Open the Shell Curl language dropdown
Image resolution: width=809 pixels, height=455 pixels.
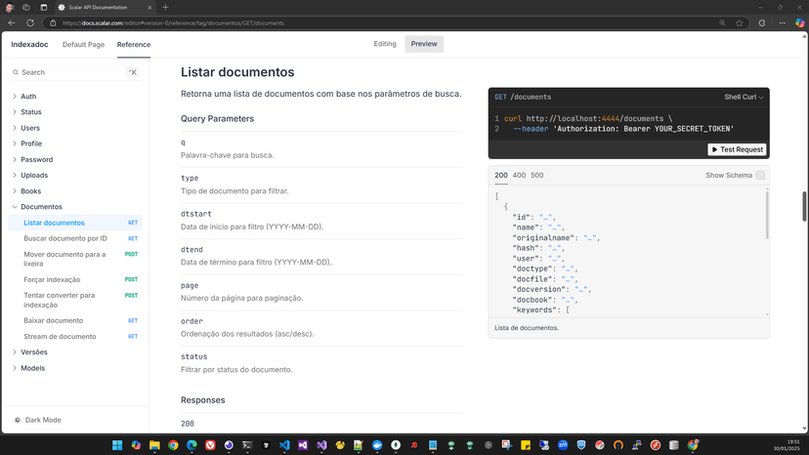(x=744, y=97)
